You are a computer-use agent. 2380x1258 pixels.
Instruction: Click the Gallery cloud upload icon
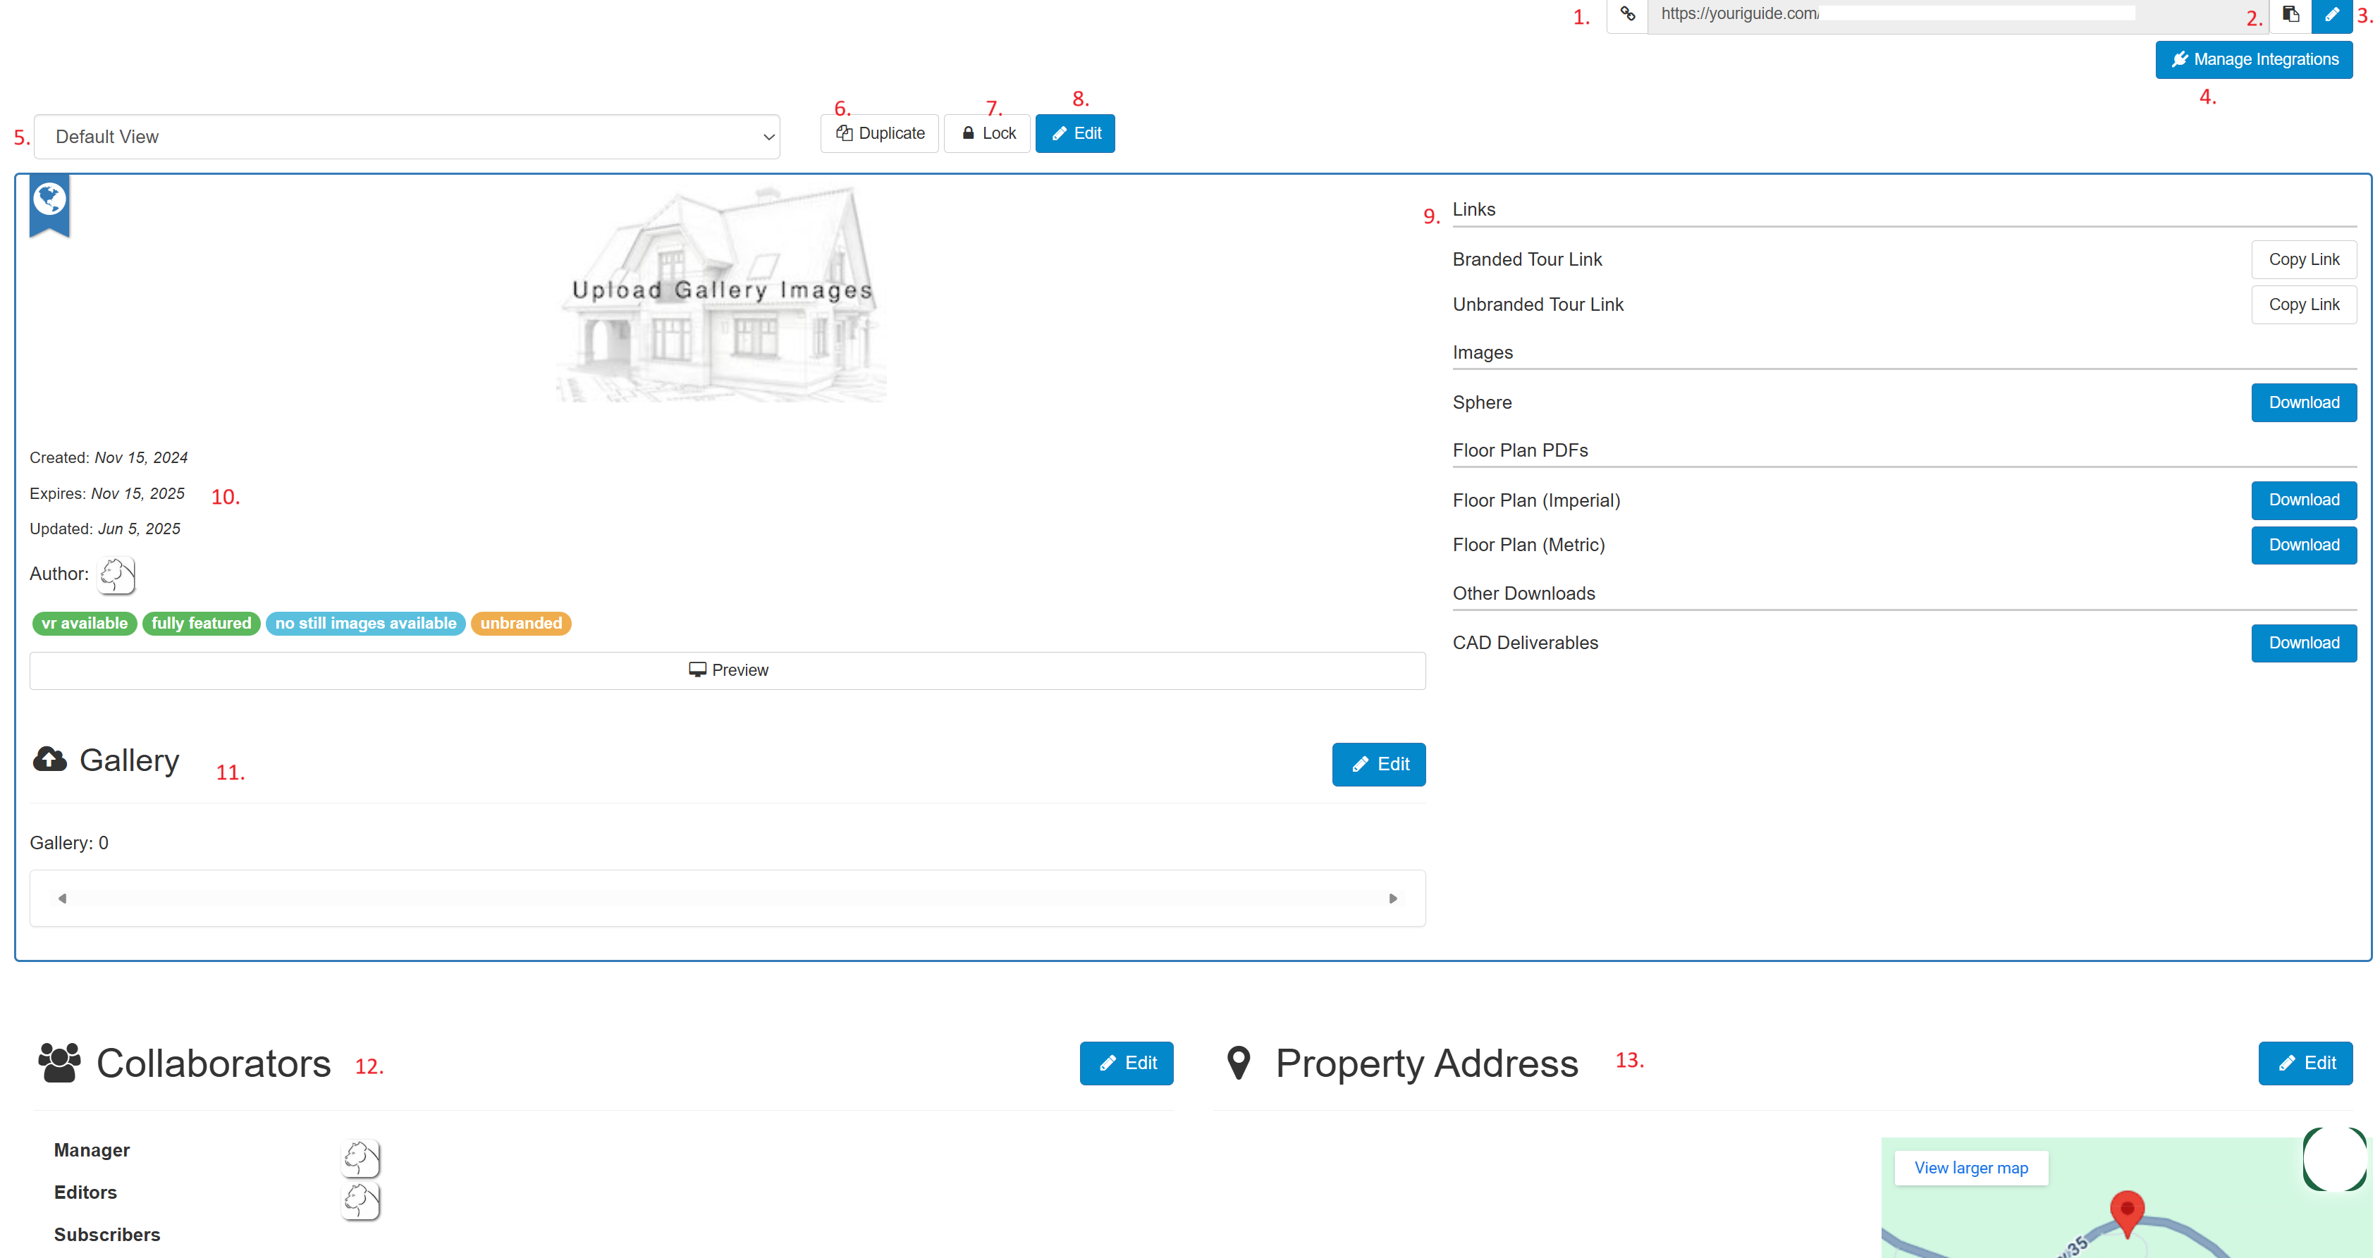(x=50, y=759)
